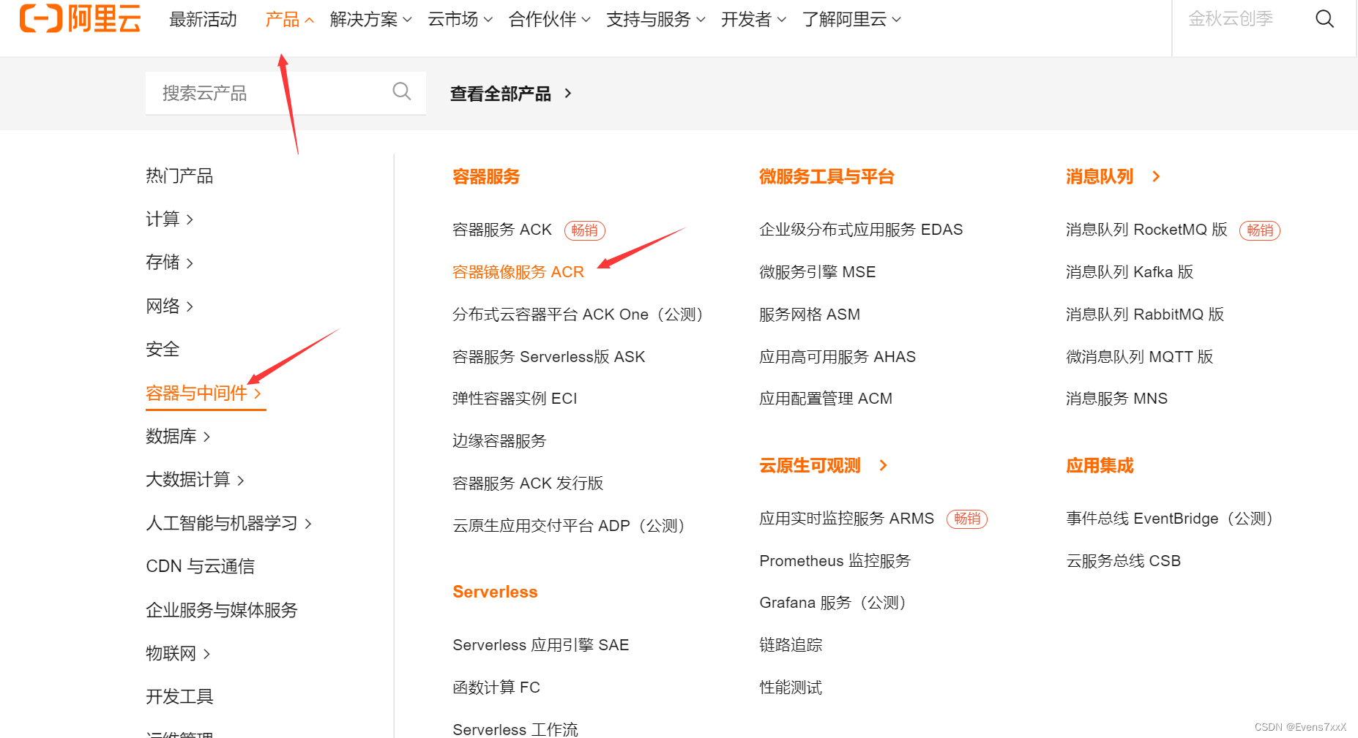
Task: Open 服务网格 ASM link
Action: (x=810, y=315)
